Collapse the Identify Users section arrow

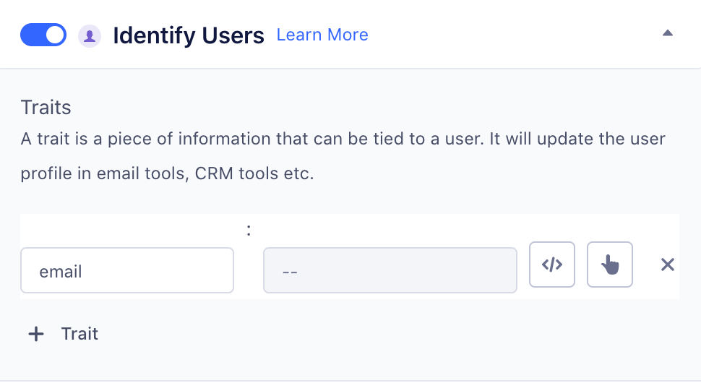pyautogui.click(x=668, y=33)
